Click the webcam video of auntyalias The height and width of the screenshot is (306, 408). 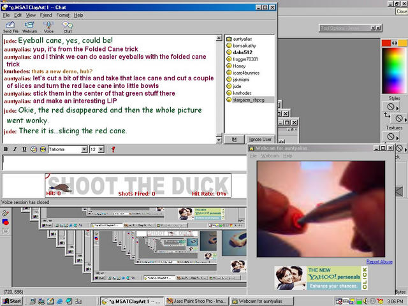coord(321,209)
